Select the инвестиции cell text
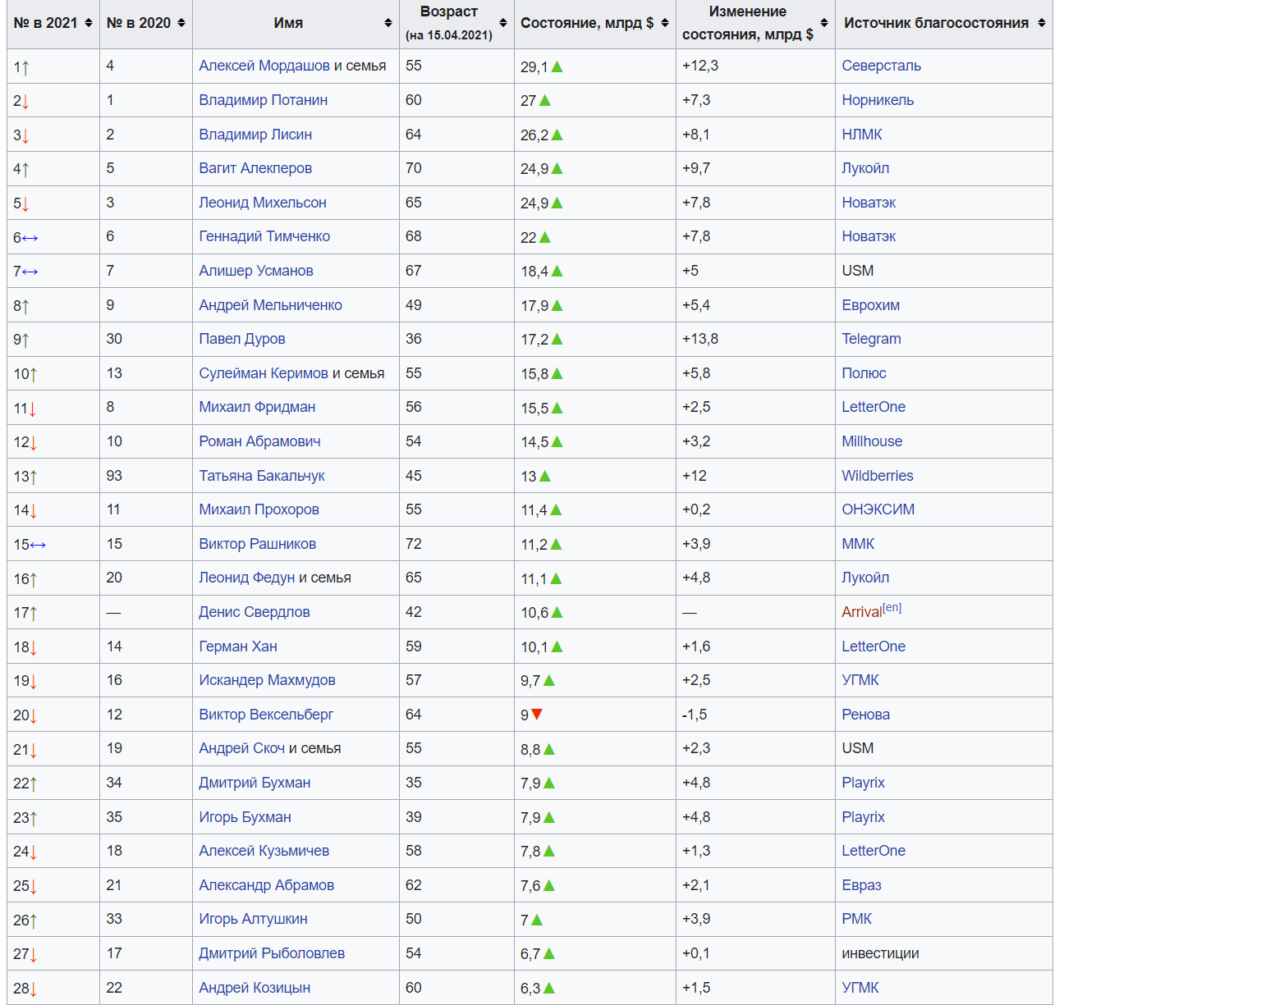 click(880, 953)
